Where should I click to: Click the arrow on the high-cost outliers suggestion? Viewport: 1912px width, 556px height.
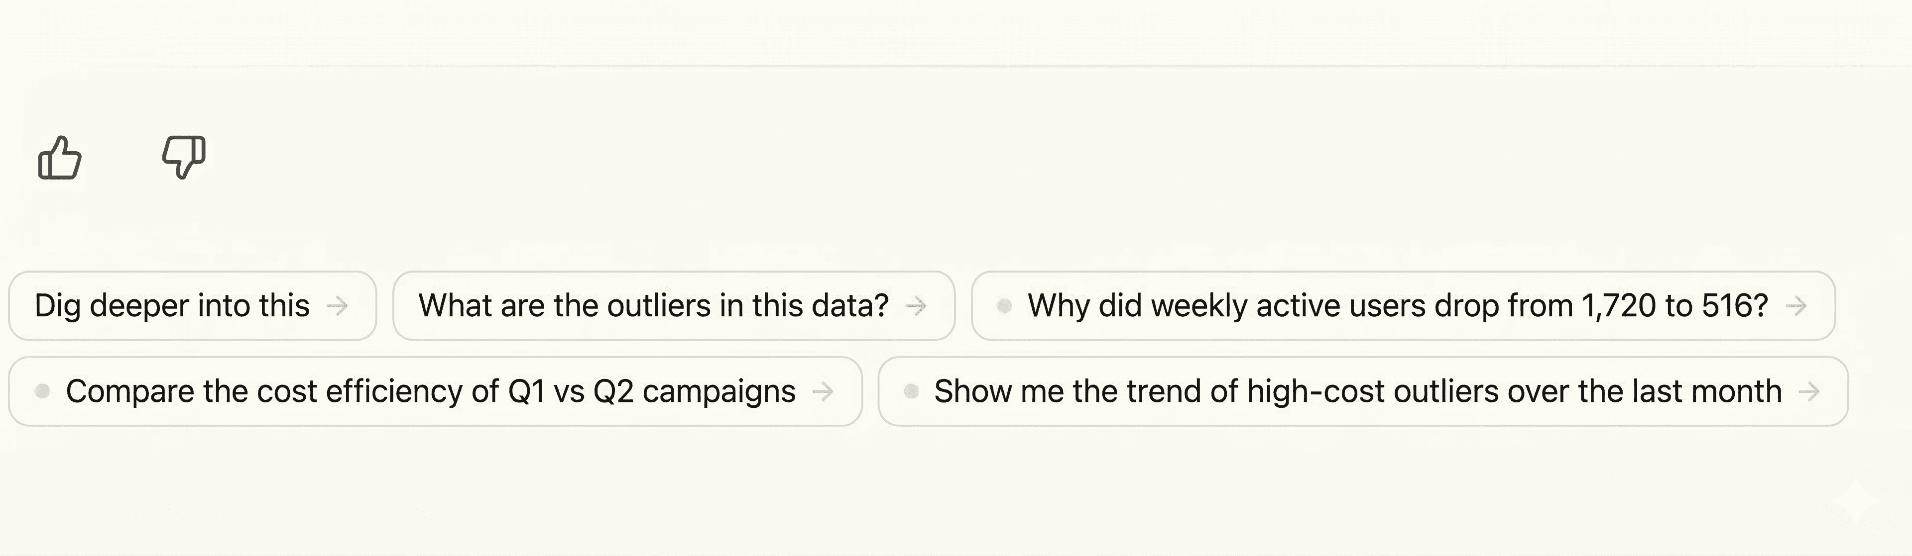[x=1811, y=391]
